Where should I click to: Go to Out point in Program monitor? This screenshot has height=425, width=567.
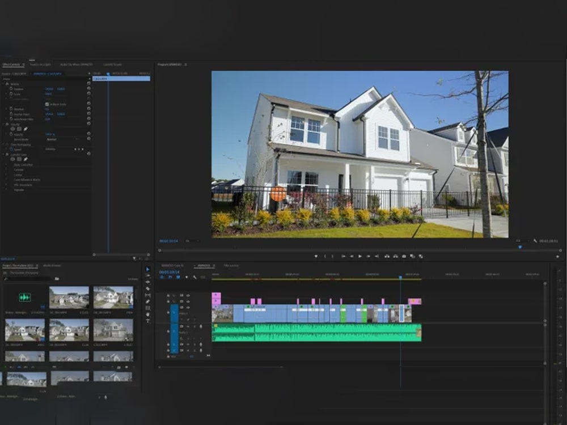376,256
